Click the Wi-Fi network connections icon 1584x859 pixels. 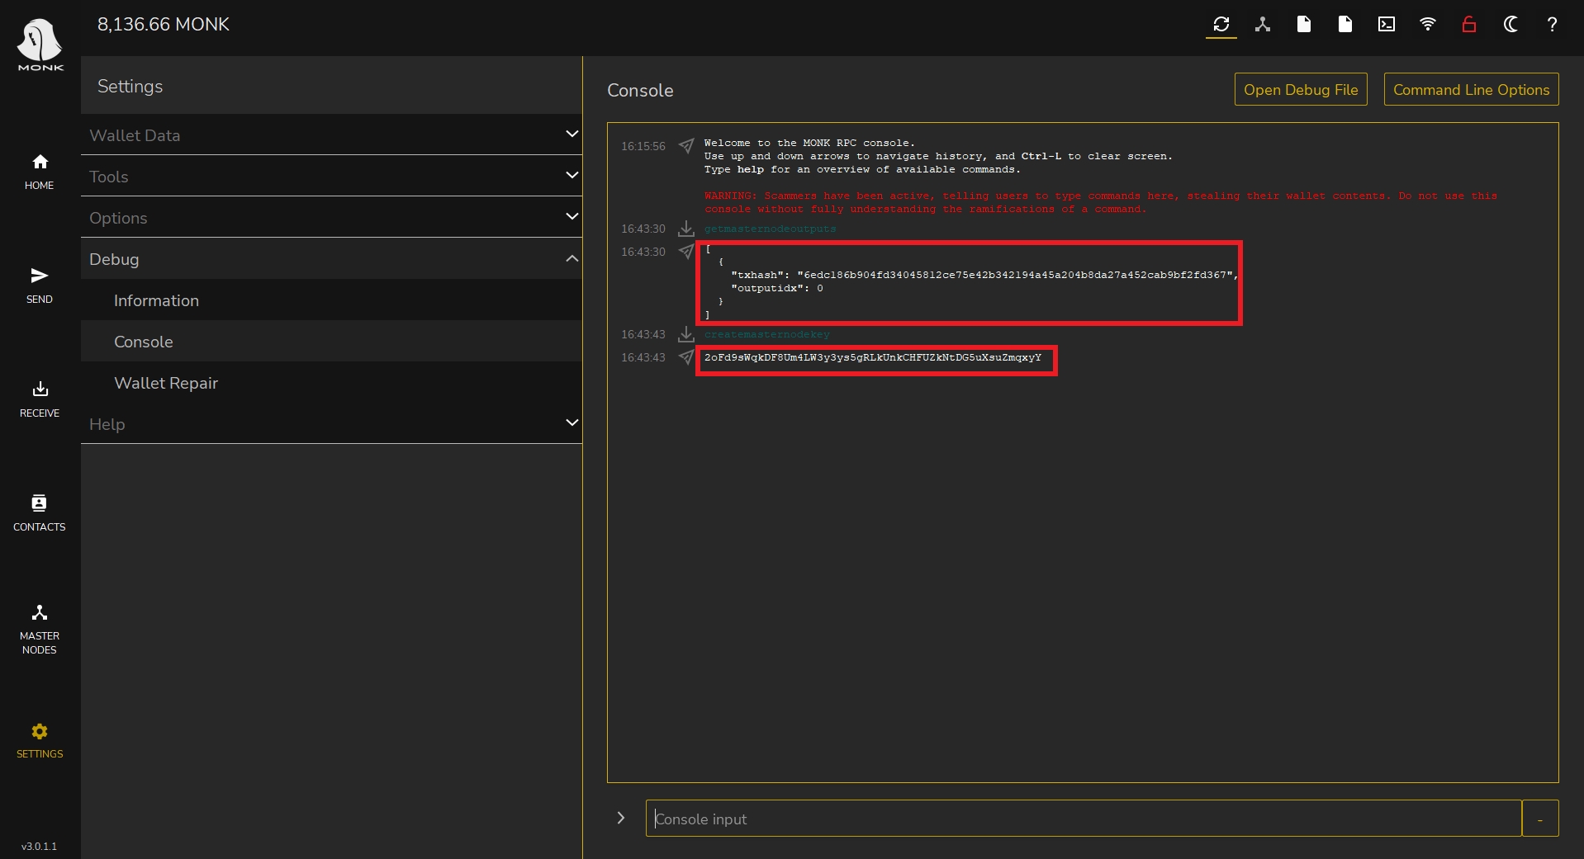1427,25
